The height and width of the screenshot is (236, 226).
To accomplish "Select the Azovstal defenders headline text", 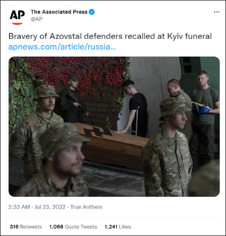I will [110, 36].
